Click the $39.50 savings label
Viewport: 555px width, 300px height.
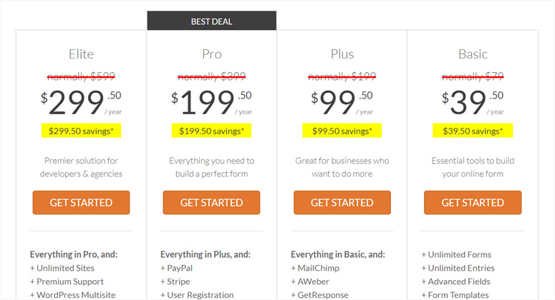tap(473, 131)
